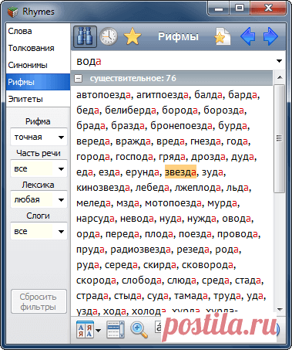Viewport: 292px width, 350px height.
Task: Click the rhyme word слобода
Action: pyautogui.click(x=142, y=280)
